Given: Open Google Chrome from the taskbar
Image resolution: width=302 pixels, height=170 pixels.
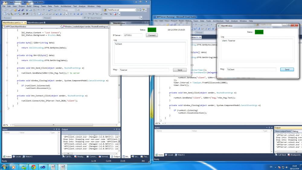Looking at the screenshot, I should pos(33,167).
